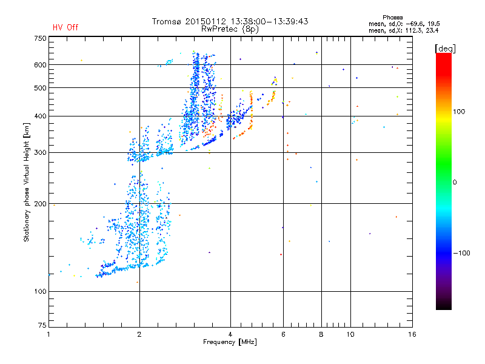Click the colorbar tick label "100"
The height and width of the screenshot is (364, 485).
(459, 112)
